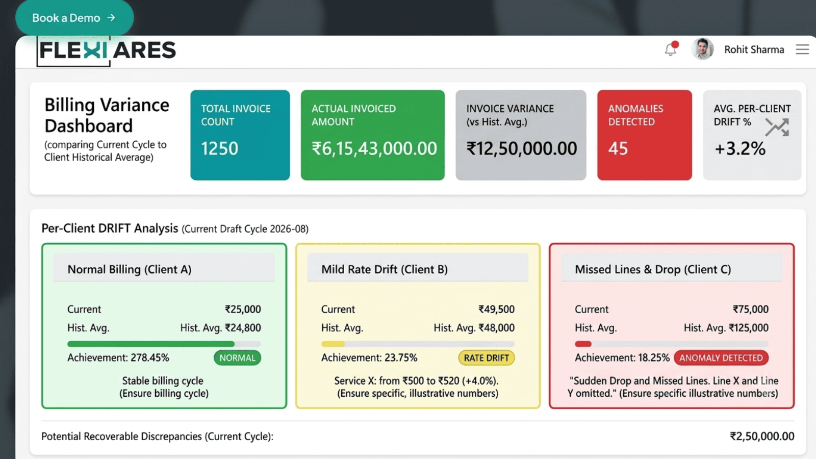Open the Avg. Per-Client Drift % card
This screenshot has width=816, height=459.
click(x=752, y=135)
